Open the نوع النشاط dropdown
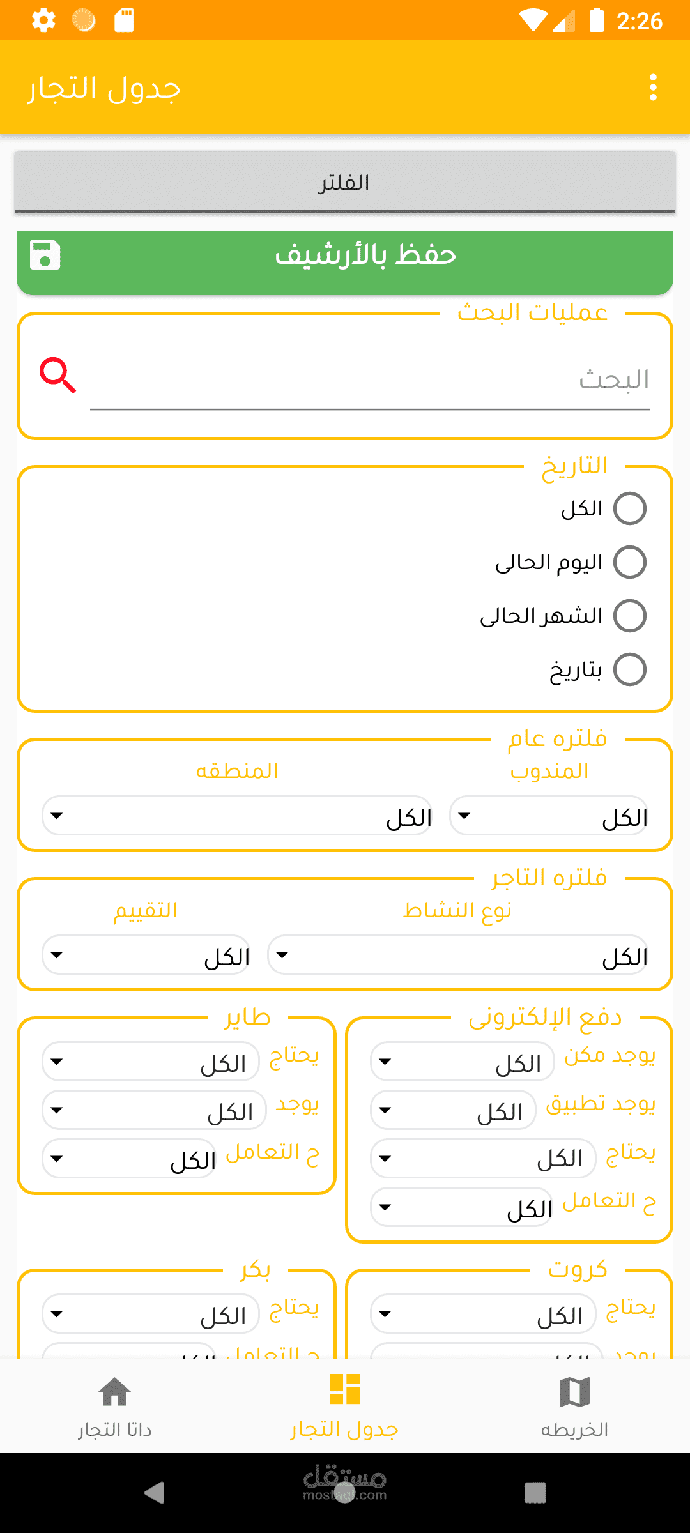 (457, 956)
